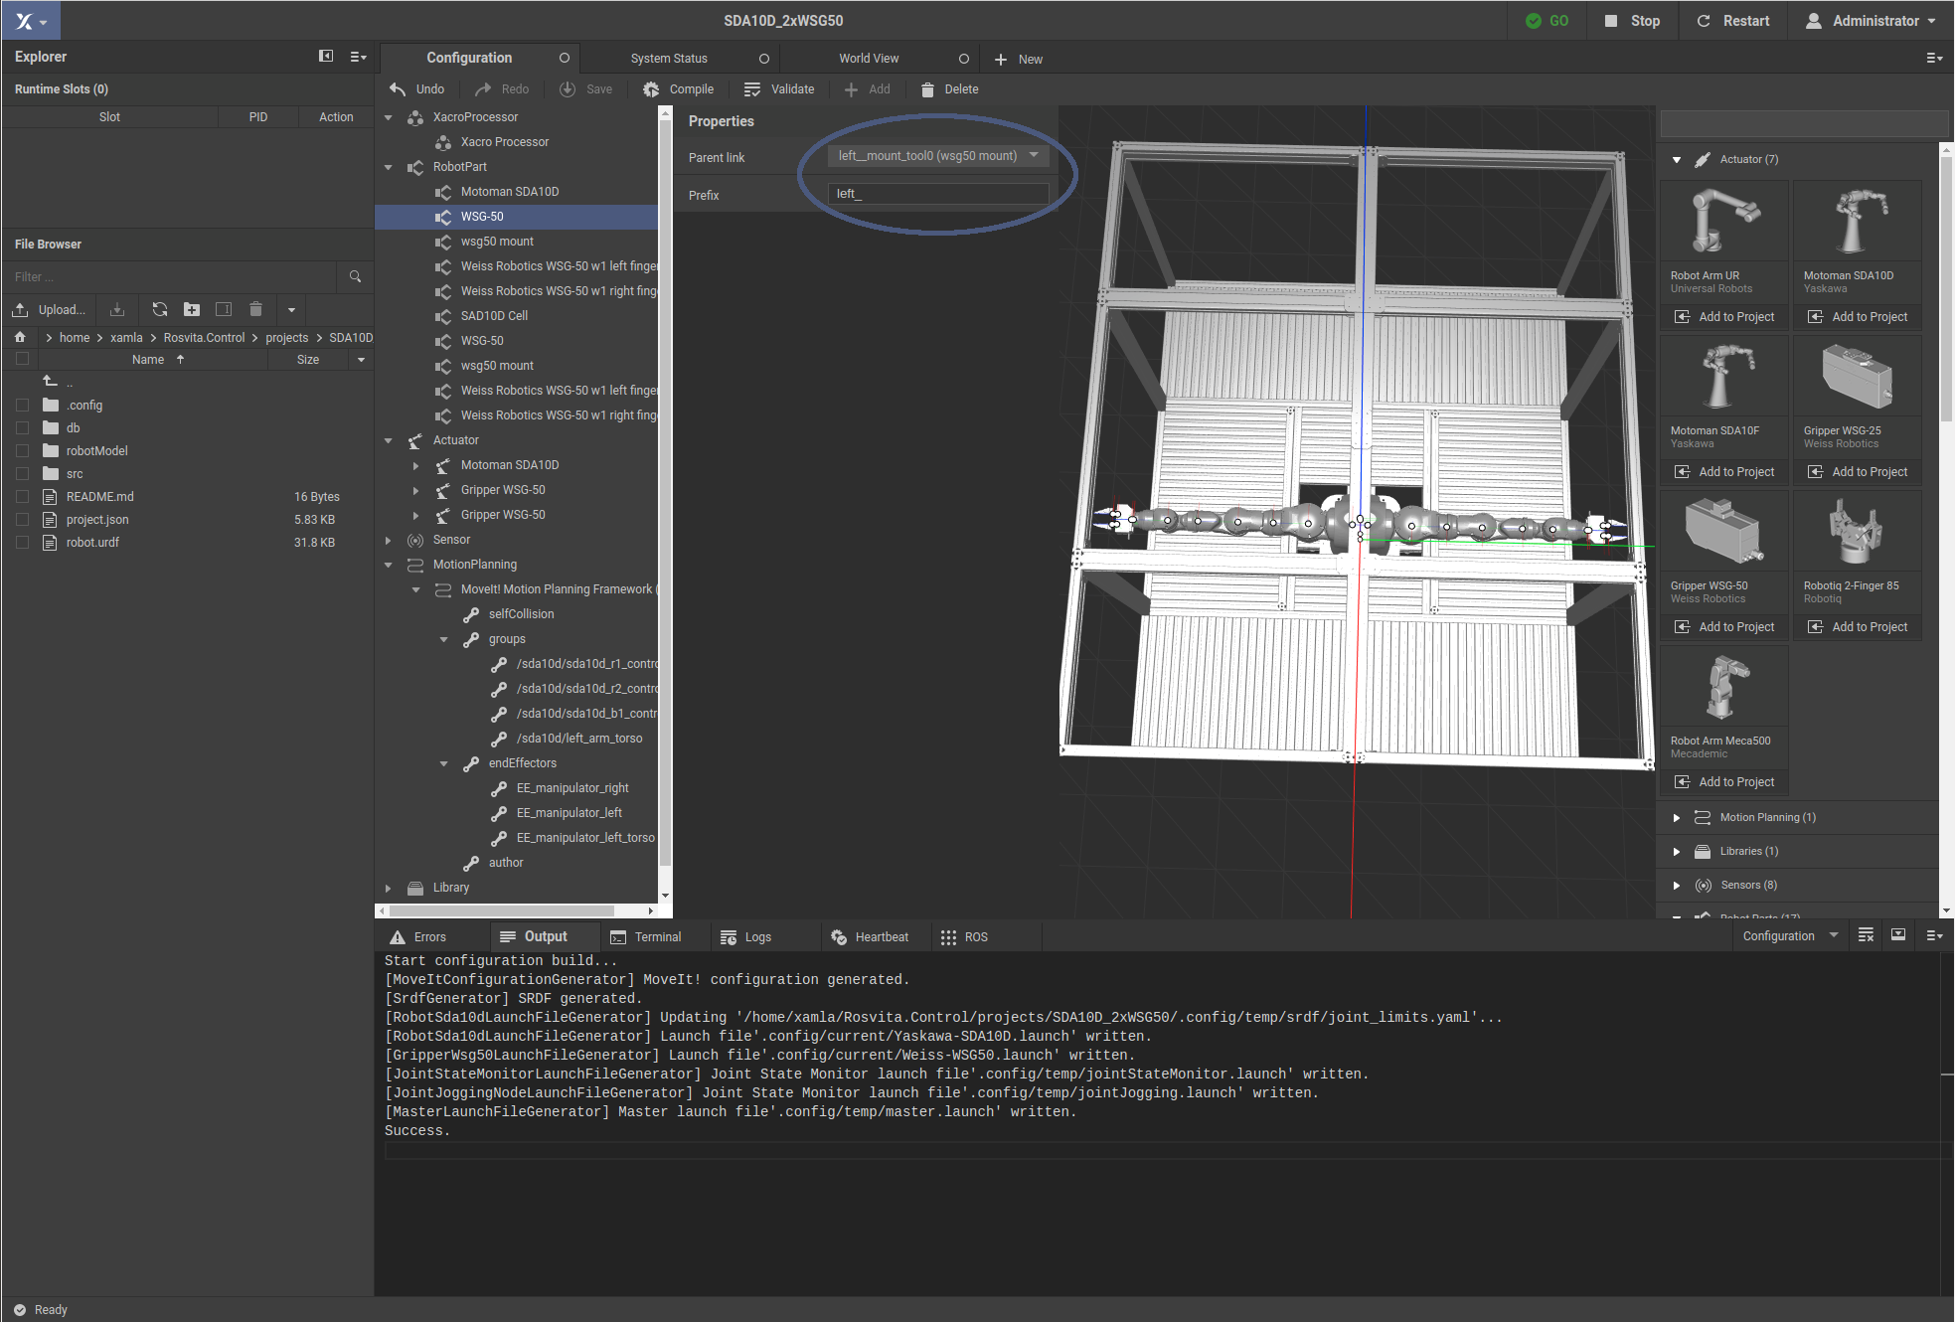
Task: Check the box next to project.json
Action: click(x=22, y=520)
